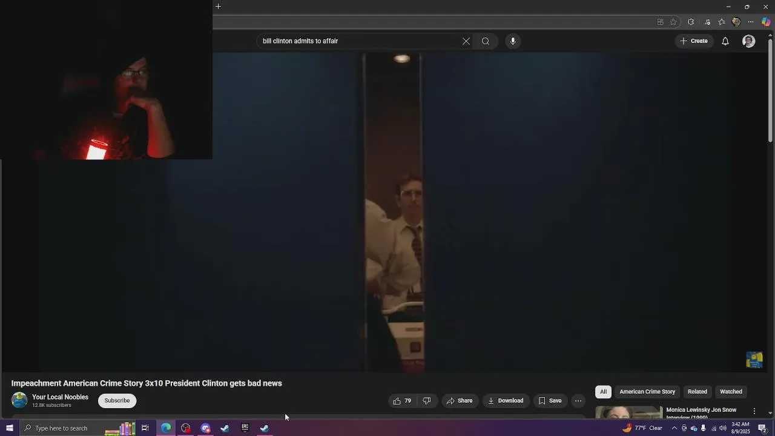
Task: Save the video to a playlist
Action: pos(550,401)
